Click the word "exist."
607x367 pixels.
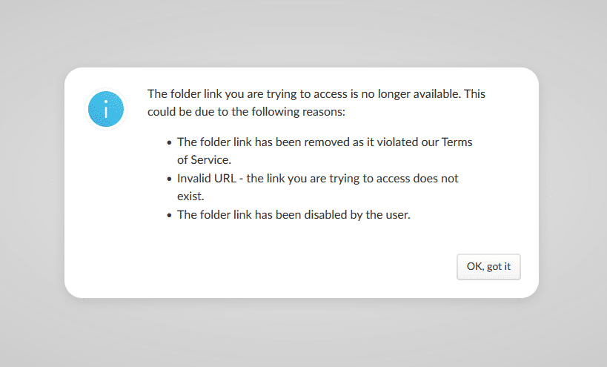click(190, 196)
